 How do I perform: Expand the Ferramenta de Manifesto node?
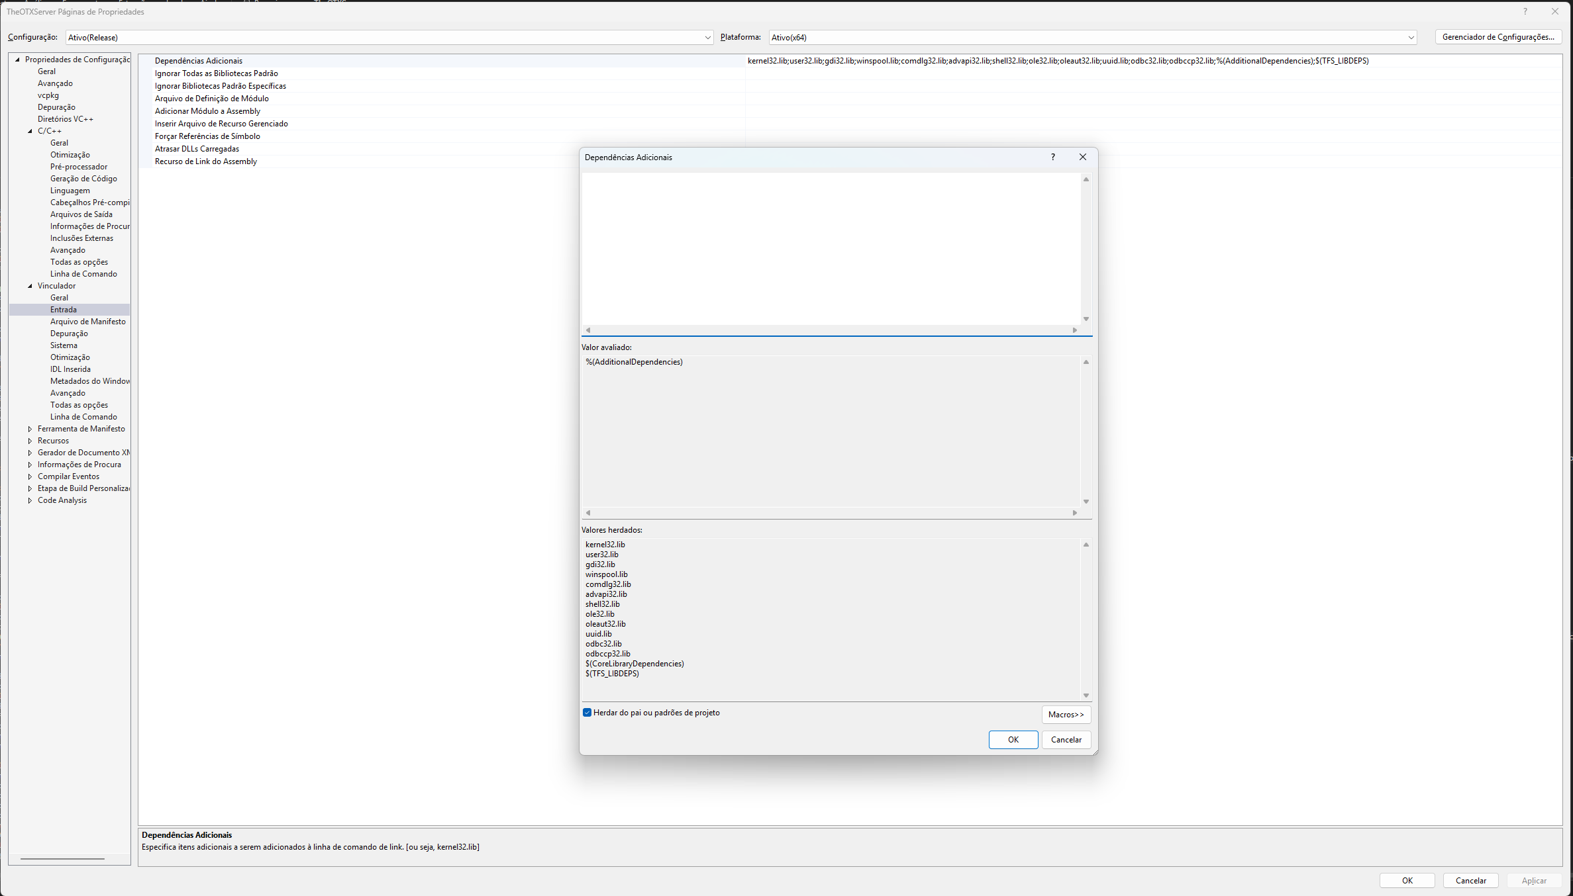point(30,429)
